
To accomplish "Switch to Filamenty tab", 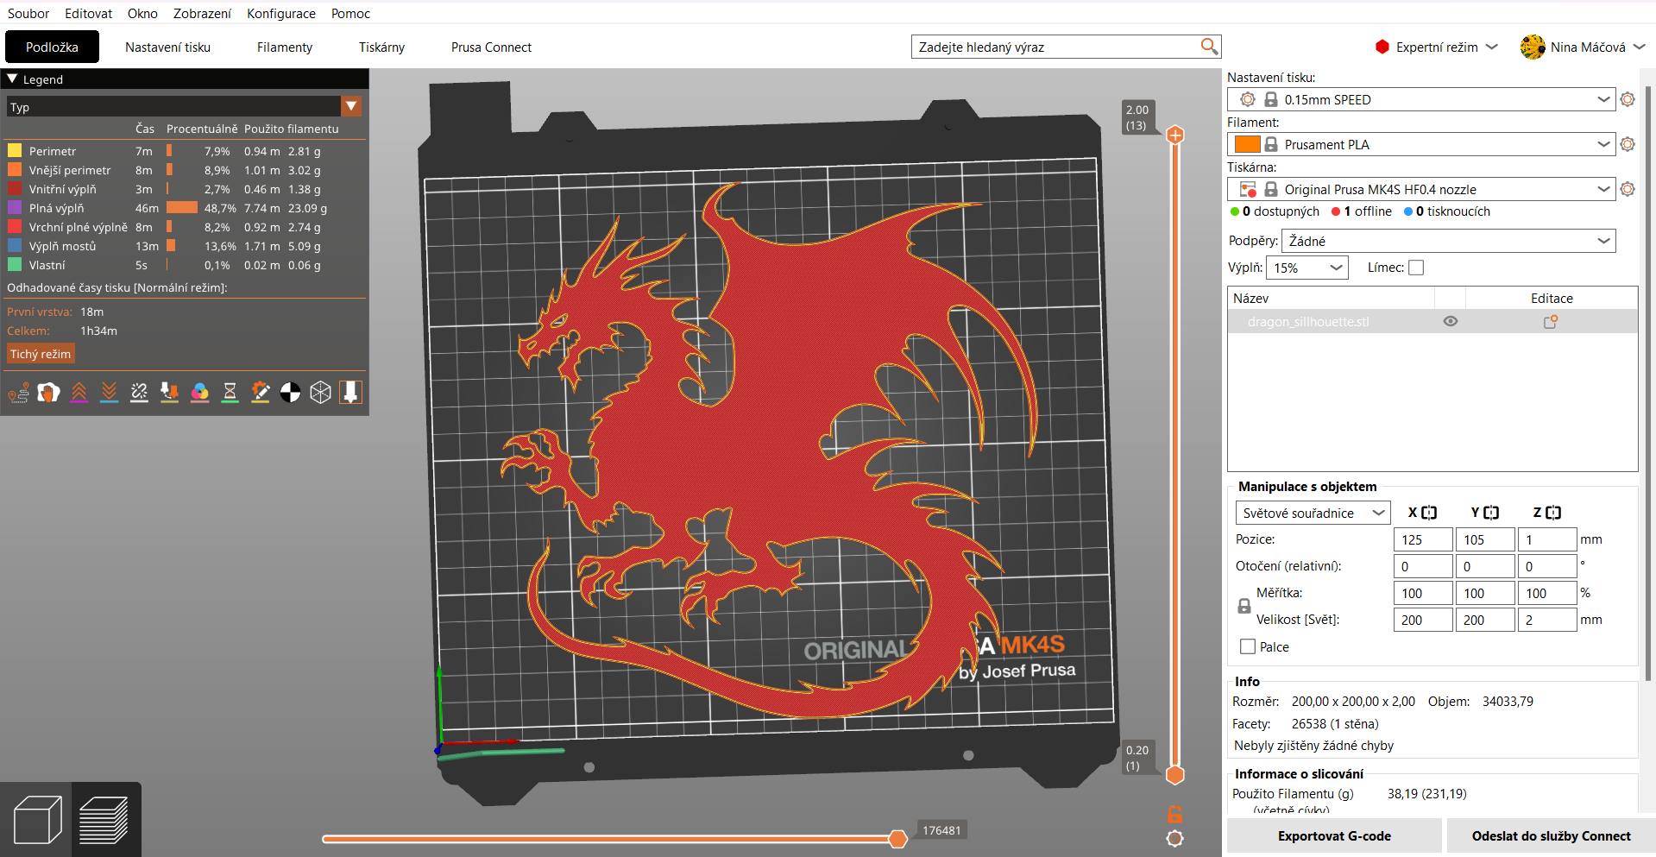I will [285, 47].
